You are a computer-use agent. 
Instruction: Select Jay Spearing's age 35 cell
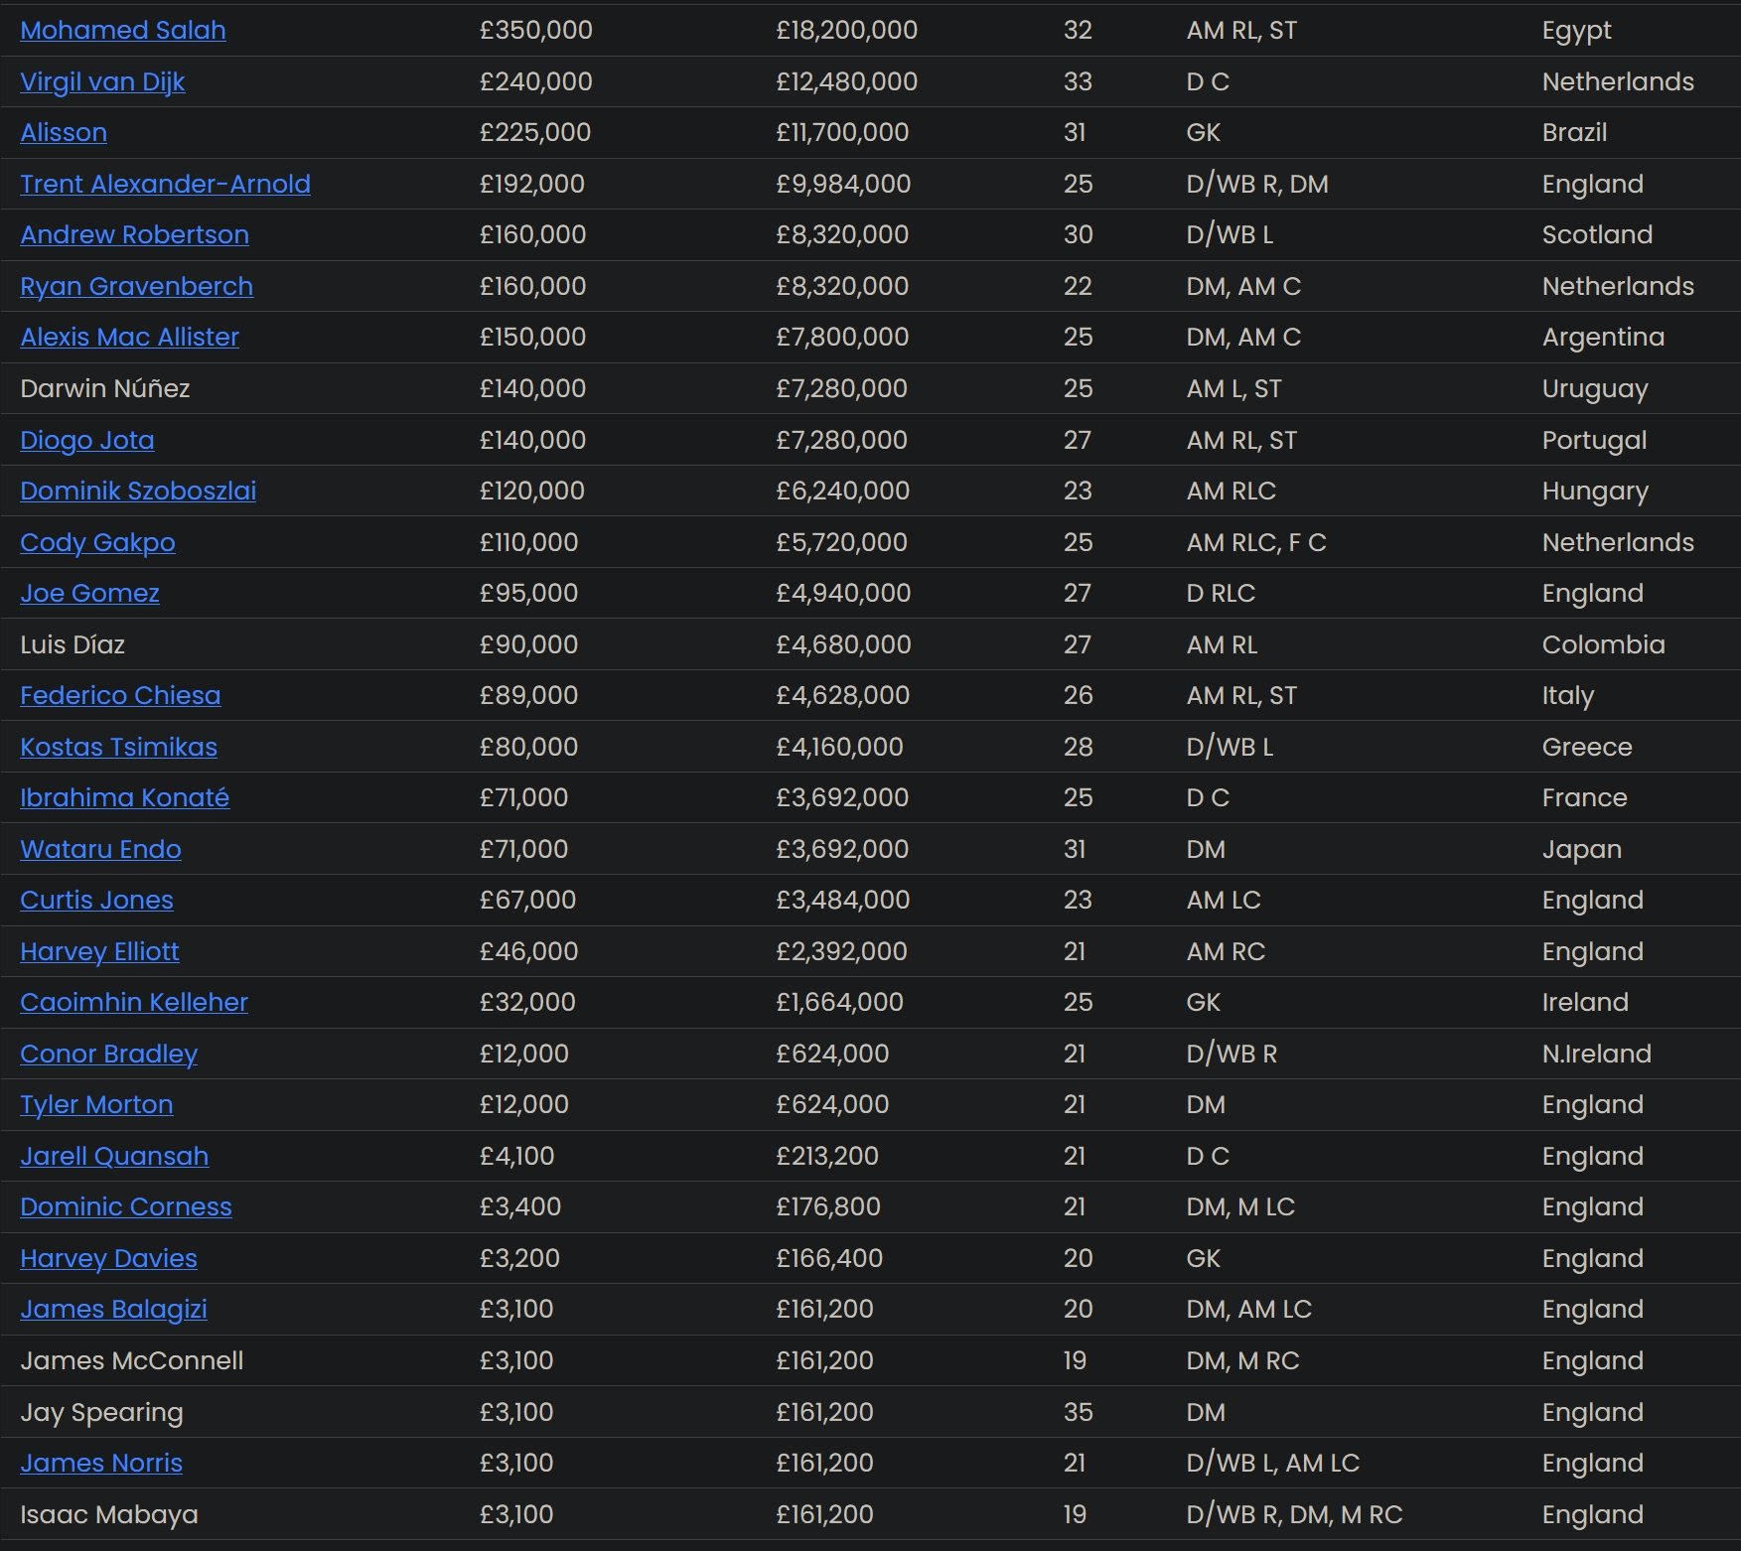[1078, 1412]
